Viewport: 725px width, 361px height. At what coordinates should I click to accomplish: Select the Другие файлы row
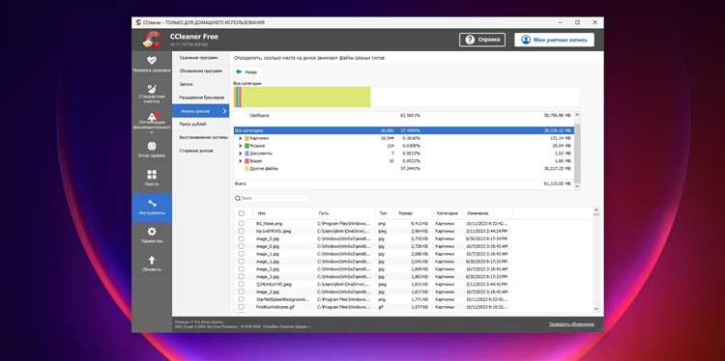(403, 169)
